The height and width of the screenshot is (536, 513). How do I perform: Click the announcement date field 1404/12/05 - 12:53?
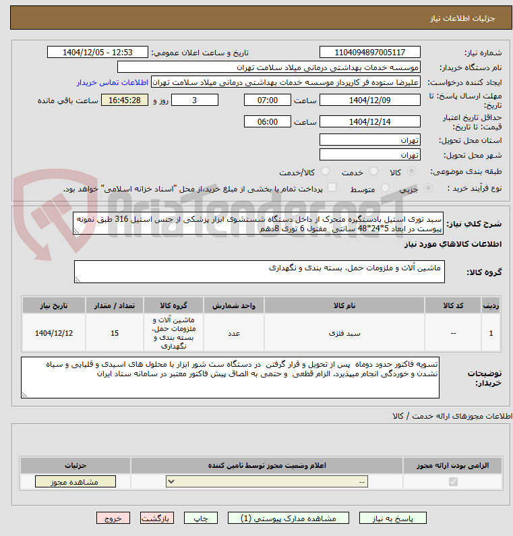click(97, 53)
